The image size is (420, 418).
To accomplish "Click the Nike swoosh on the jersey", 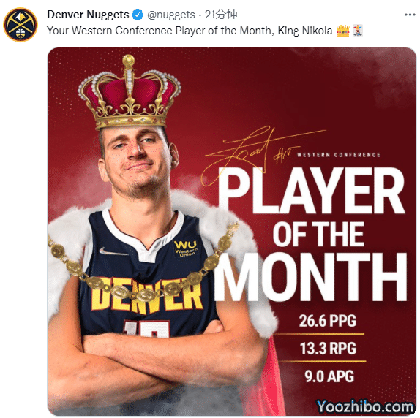I will [113, 251].
